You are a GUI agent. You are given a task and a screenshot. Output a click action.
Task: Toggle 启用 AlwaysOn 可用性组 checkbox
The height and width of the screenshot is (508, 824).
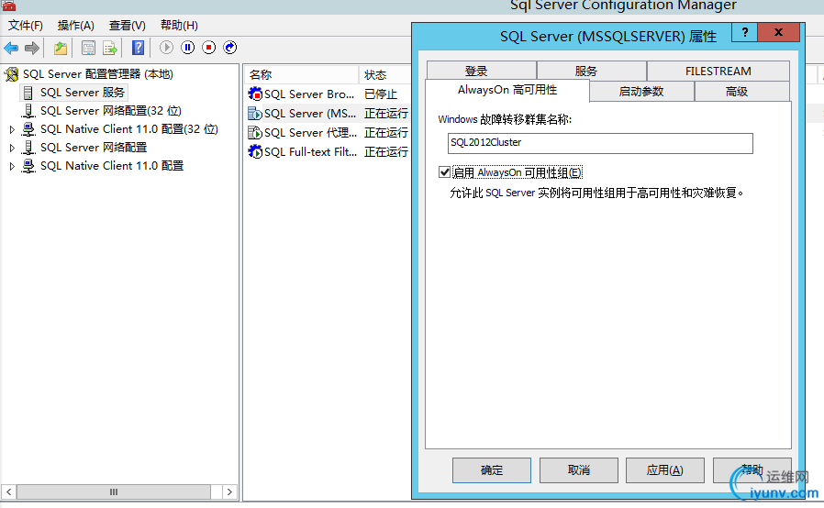(x=445, y=172)
